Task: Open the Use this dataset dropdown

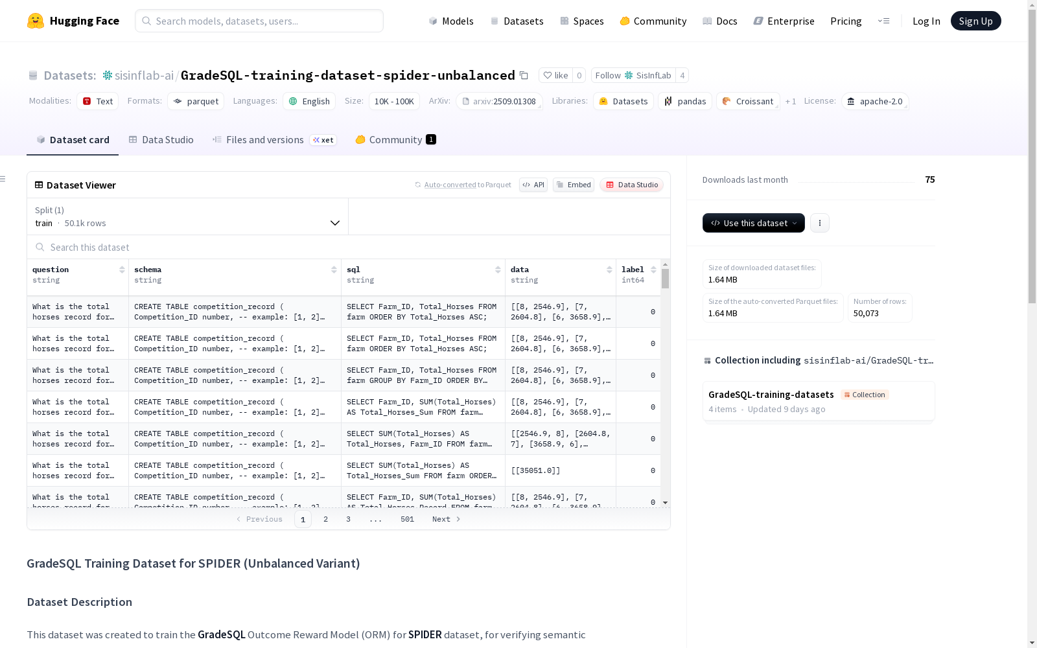Action: pyautogui.click(x=754, y=223)
